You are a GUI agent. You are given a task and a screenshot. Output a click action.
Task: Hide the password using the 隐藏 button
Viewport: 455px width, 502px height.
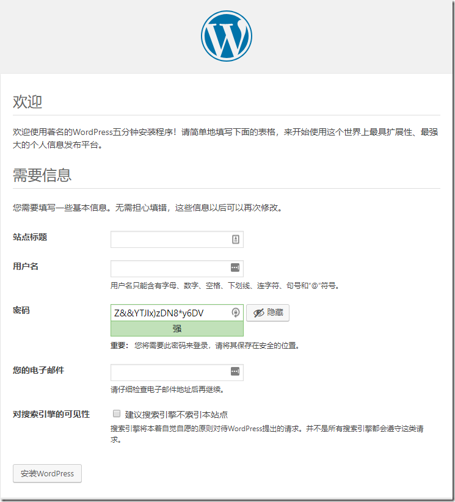[268, 313]
